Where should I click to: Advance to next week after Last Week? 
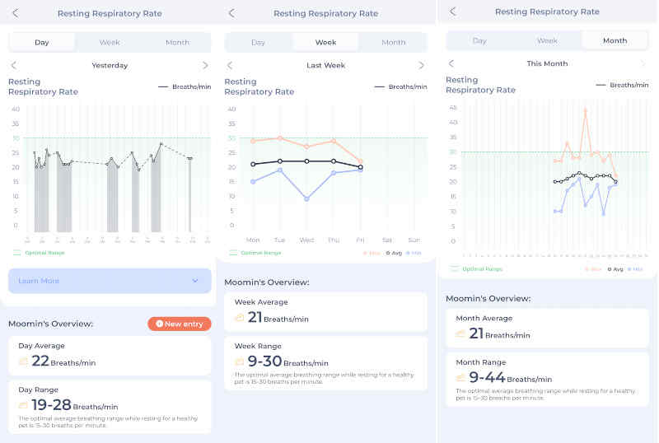pos(421,65)
